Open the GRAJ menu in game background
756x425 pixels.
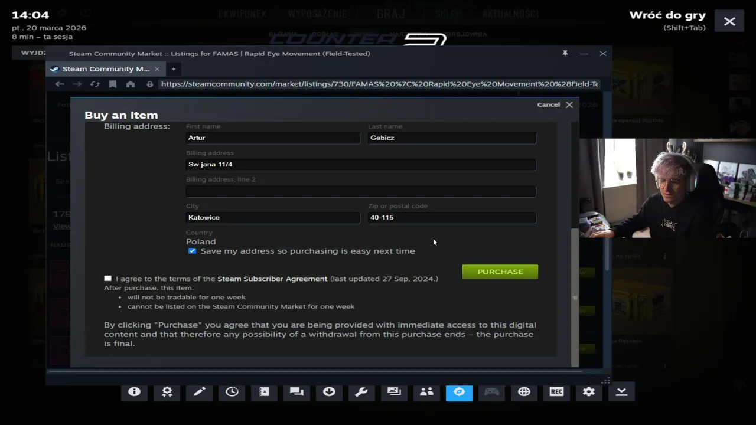391,14
